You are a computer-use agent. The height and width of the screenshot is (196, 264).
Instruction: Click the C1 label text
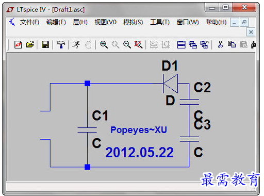100,116
